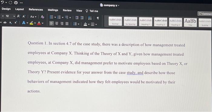The height and width of the screenshot is (112, 212).
Task: Click the line spacing icon
Action: tap(75, 24)
